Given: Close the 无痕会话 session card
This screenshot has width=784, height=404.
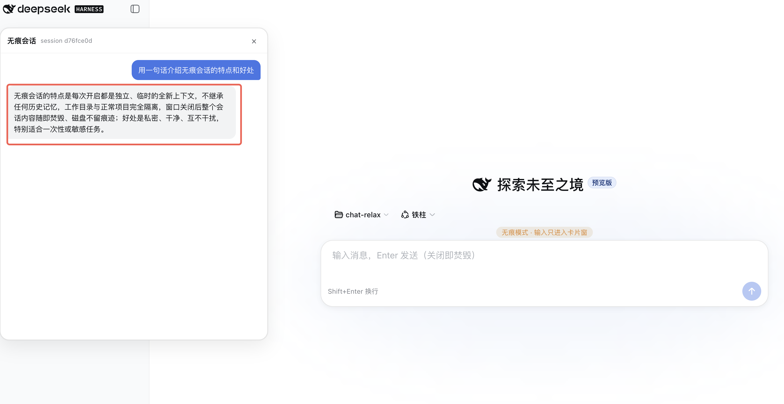Looking at the screenshot, I should [x=254, y=41].
